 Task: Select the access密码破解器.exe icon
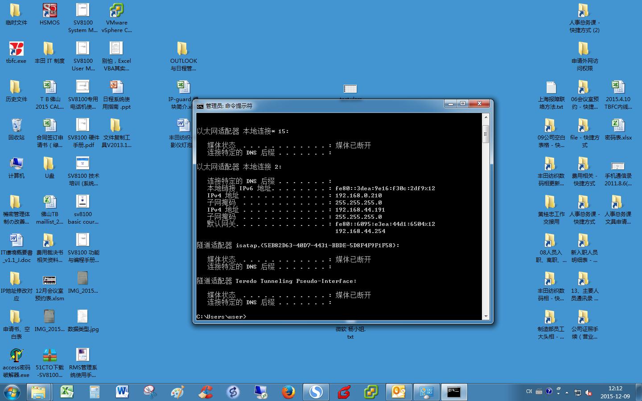click(16, 363)
